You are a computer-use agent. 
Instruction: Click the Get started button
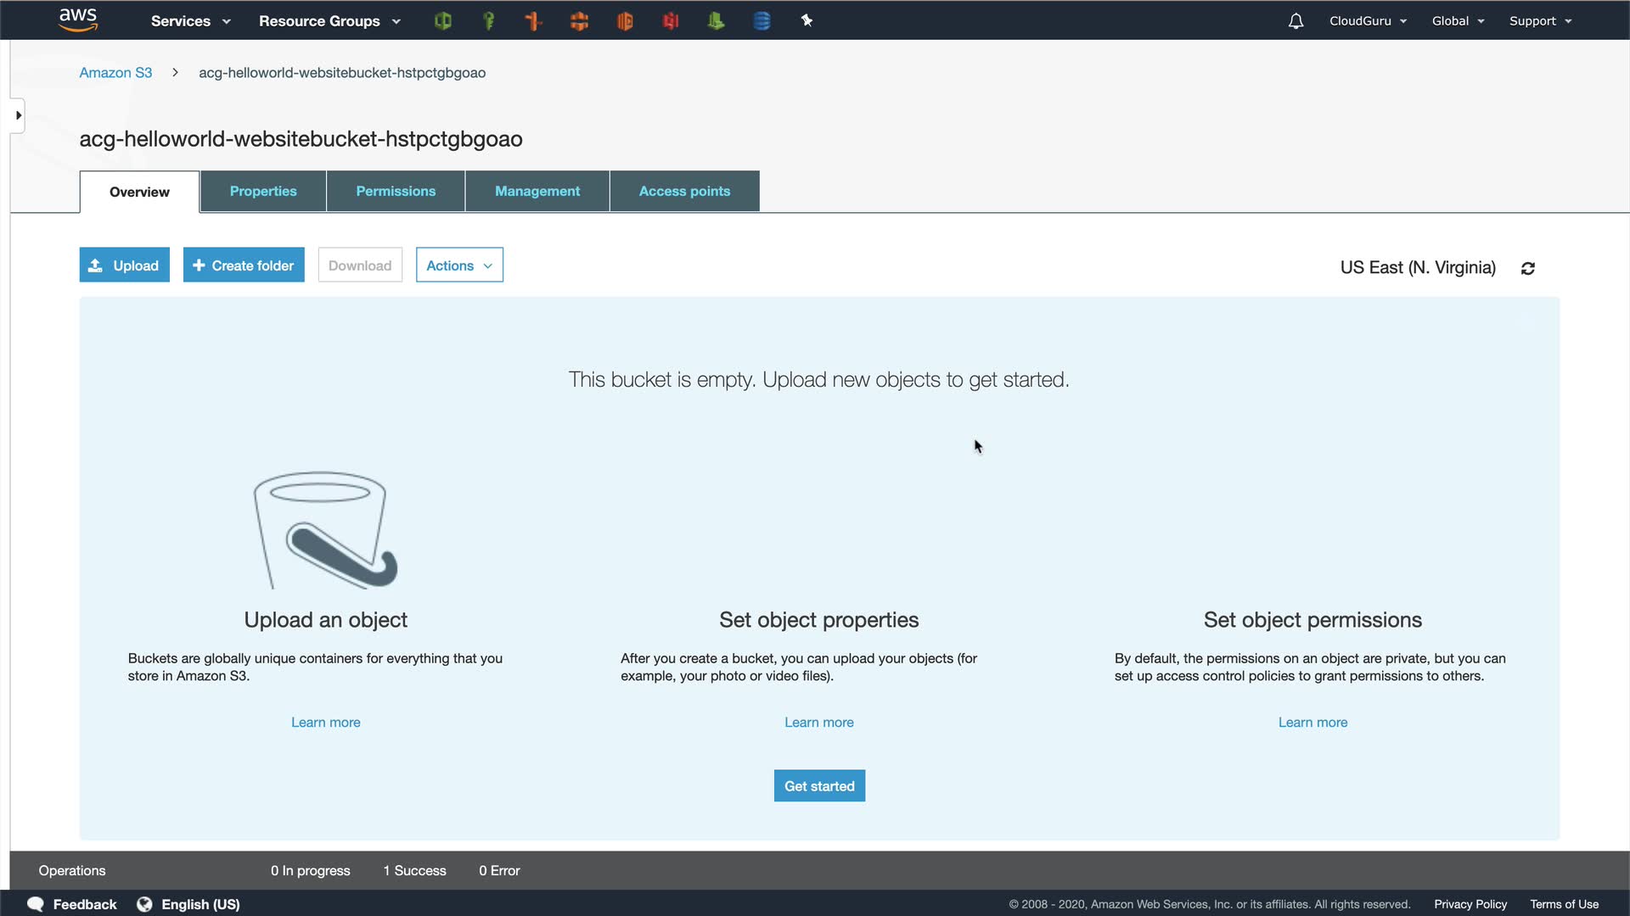coord(819,786)
